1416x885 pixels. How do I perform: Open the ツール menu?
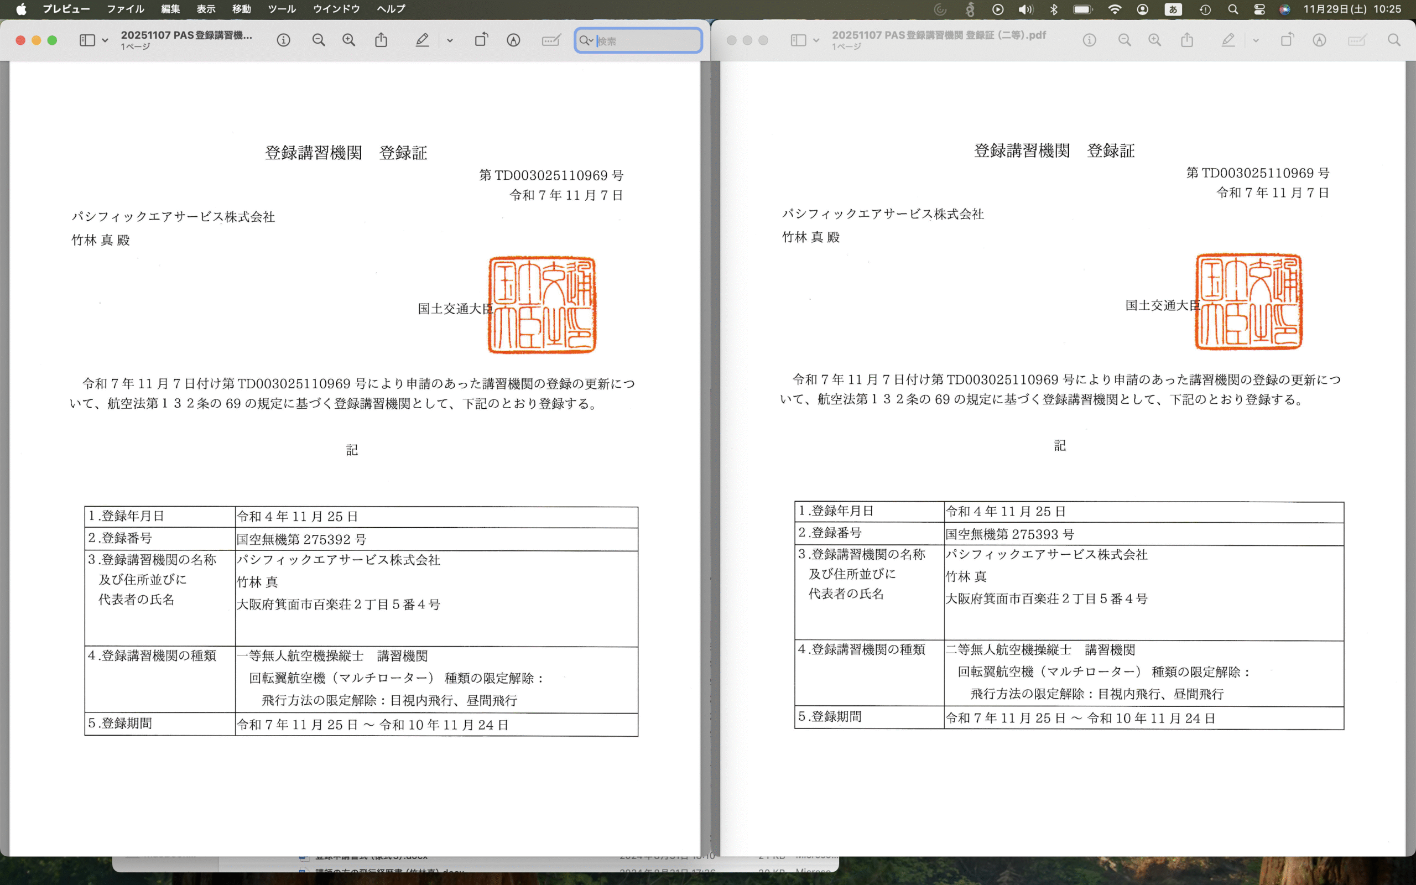point(282,9)
